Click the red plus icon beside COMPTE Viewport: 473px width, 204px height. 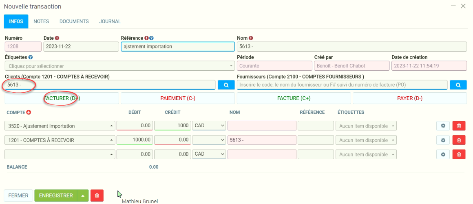tap(29, 112)
